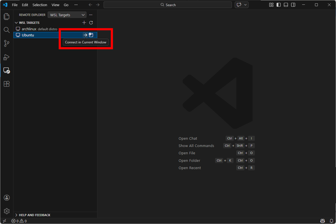
Task: Refresh the WSL targets list
Action: [x=91, y=23]
